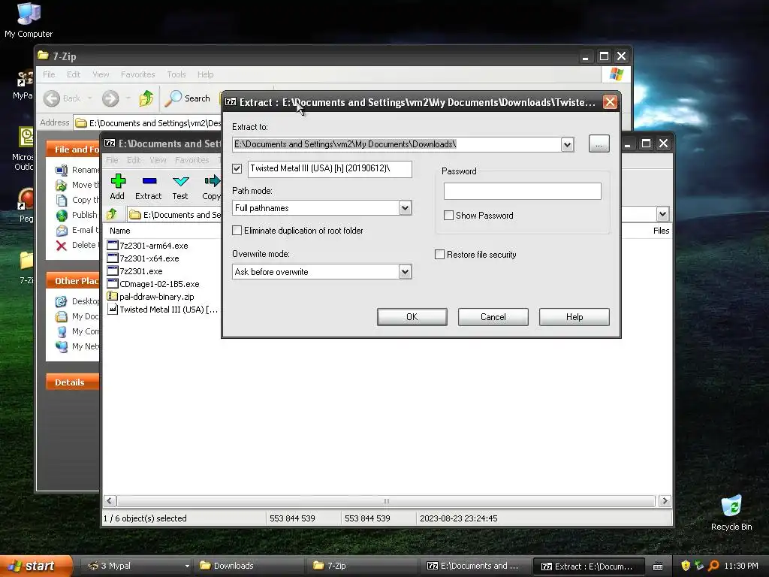
Task: Open View menu in 7-Zip file manager
Action: click(158, 160)
